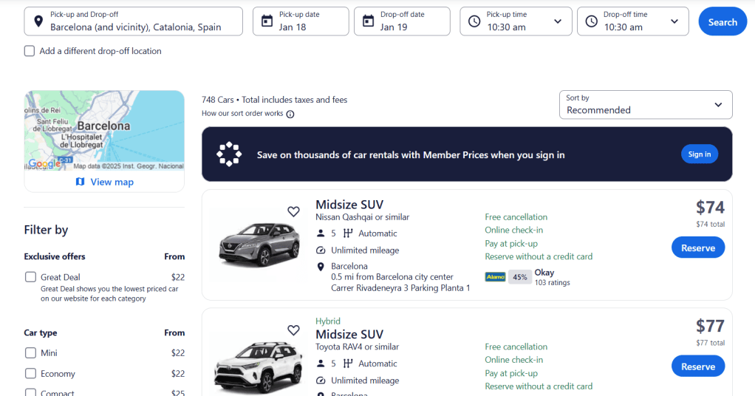Image resolution: width=755 pixels, height=396 pixels.
Task: Check the Great Deal filter
Action: (30, 277)
